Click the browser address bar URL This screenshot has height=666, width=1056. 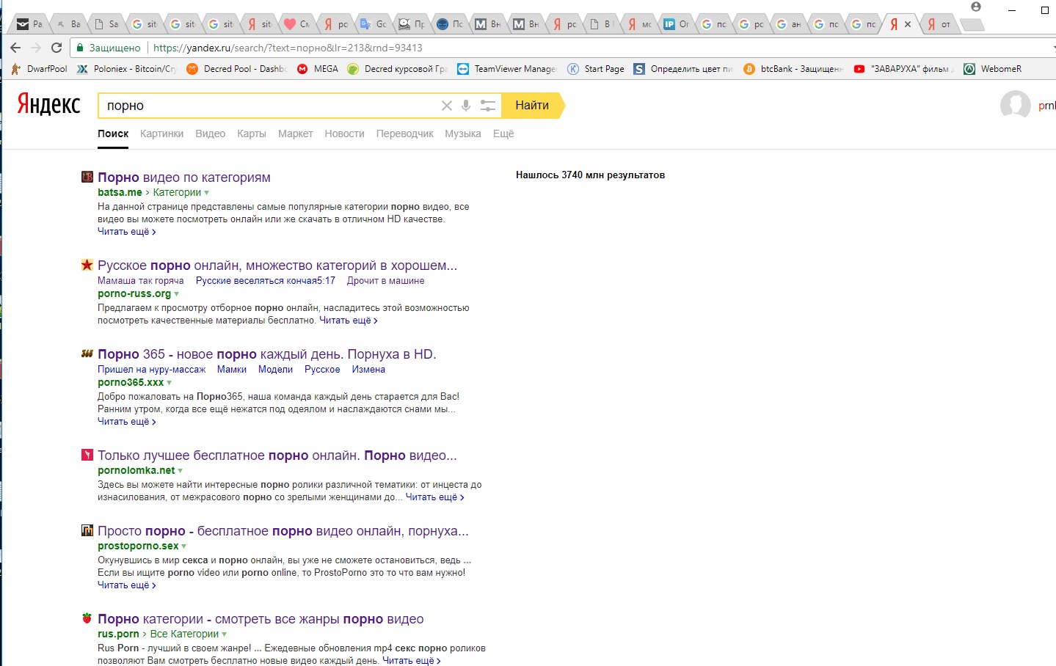(x=288, y=48)
